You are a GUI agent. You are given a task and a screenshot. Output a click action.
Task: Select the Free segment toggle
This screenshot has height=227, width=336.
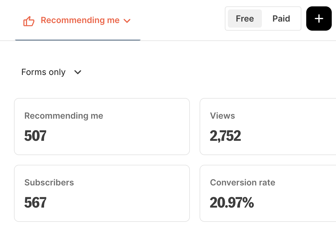[245, 19]
